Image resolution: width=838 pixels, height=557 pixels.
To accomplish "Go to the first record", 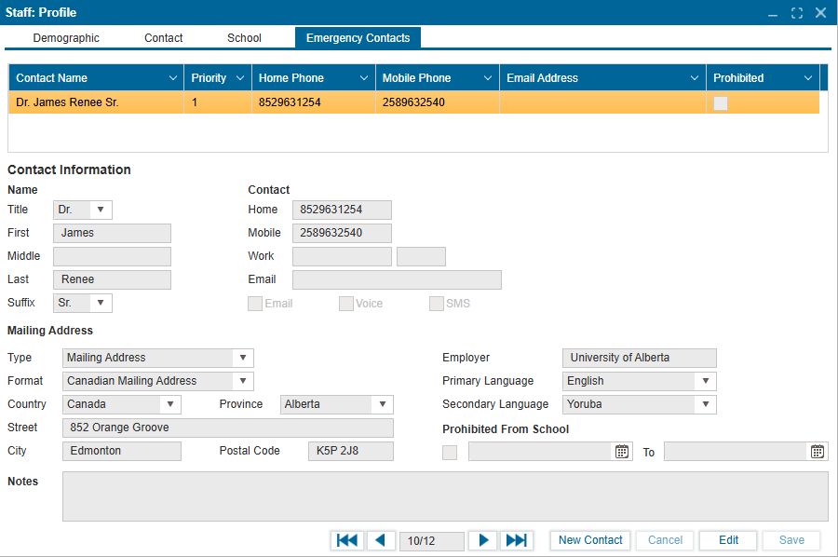I will click(x=347, y=540).
